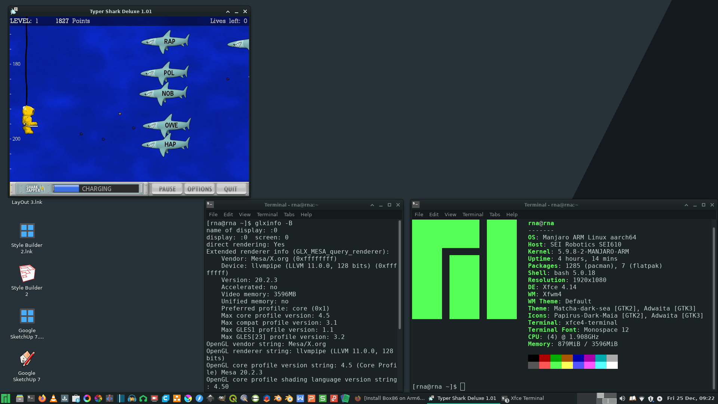Screen dimensions: 718x404
Task: Click red swatch in neofetch color palette
Action: (x=544, y=358)
